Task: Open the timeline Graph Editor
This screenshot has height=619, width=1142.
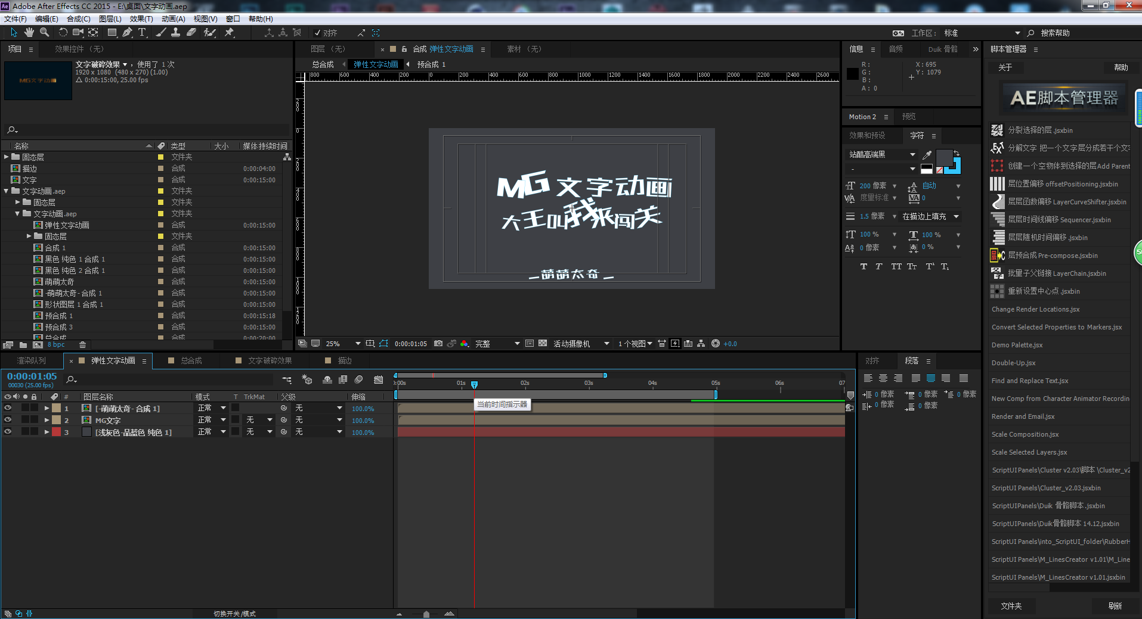Action: [378, 380]
